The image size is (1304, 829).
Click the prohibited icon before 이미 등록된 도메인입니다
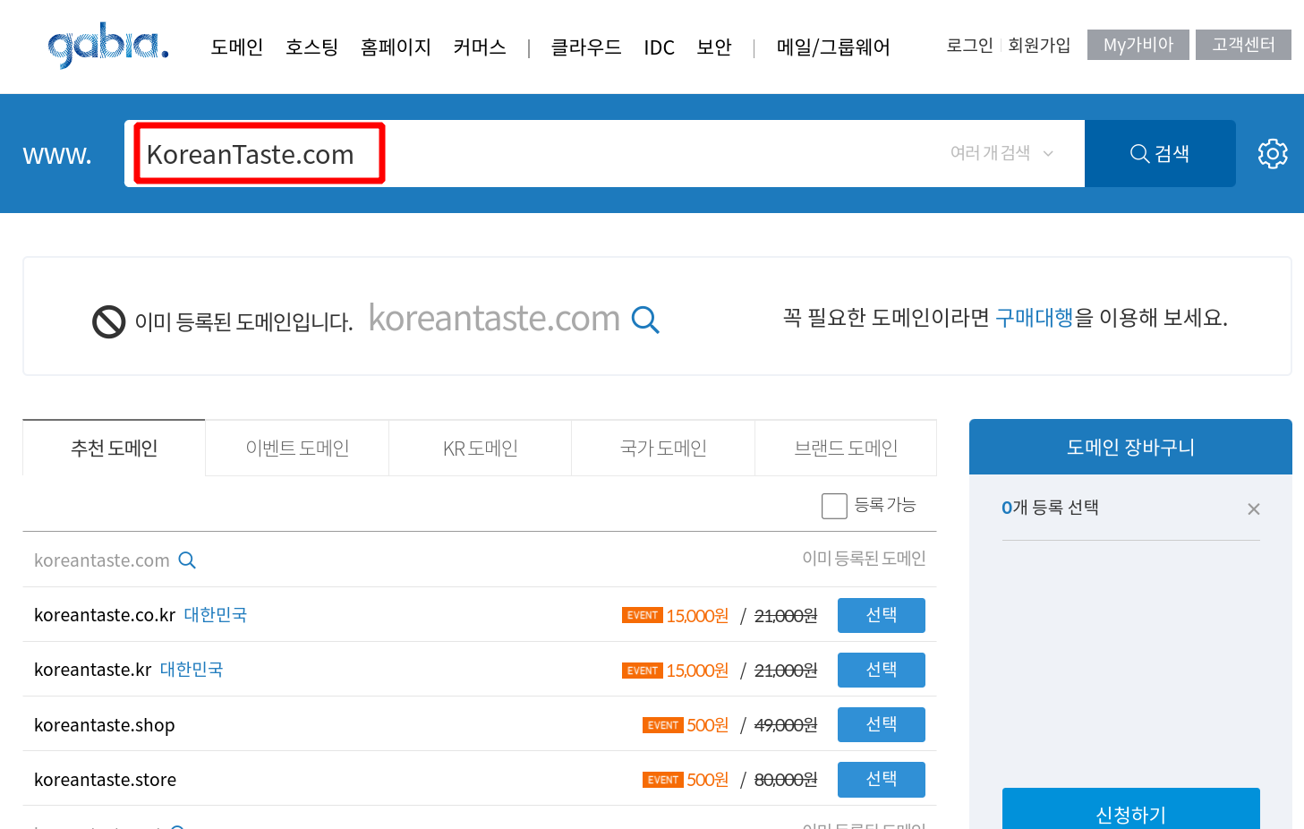pyautogui.click(x=109, y=321)
